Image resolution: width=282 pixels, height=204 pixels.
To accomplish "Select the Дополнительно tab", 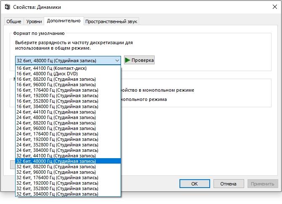I will [63, 21].
